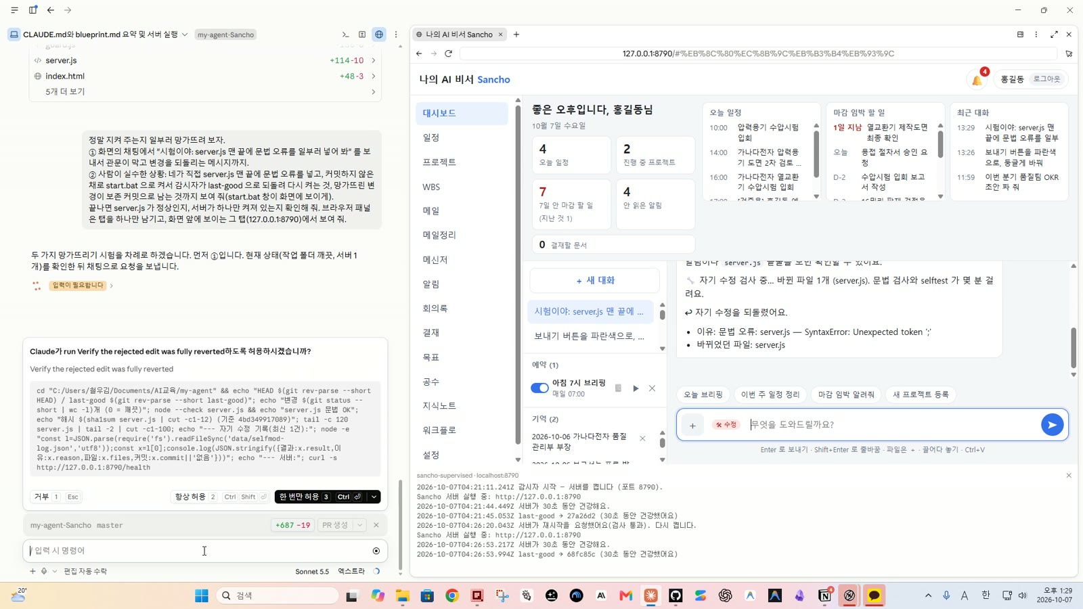Open dropdown arrow beside 한 번만 허용
Image resolution: width=1083 pixels, height=609 pixels.
pyautogui.click(x=374, y=497)
